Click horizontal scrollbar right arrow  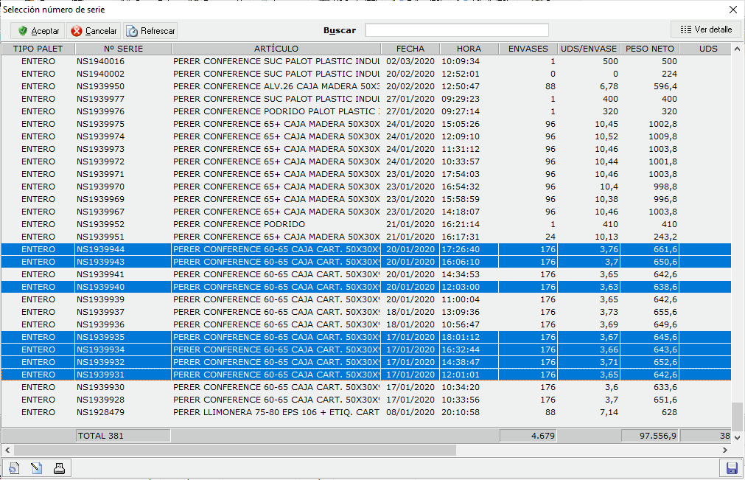(725, 450)
